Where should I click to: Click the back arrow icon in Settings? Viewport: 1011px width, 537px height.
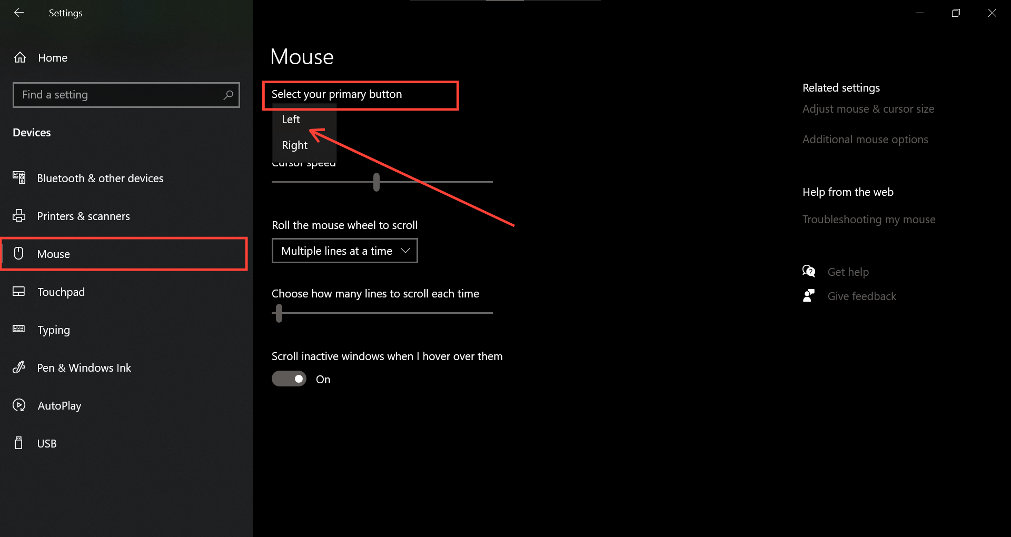click(x=19, y=13)
